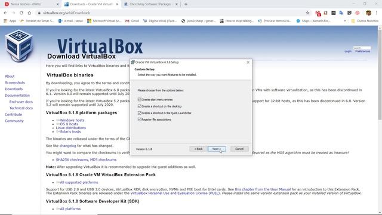
Task: Reload the page with refresh icon
Action: tap(21, 13)
